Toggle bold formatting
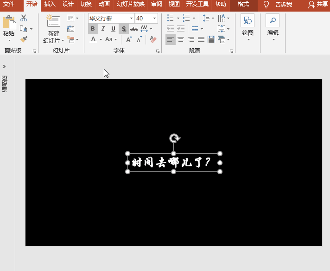The width and height of the screenshot is (330, 271). 93,29
